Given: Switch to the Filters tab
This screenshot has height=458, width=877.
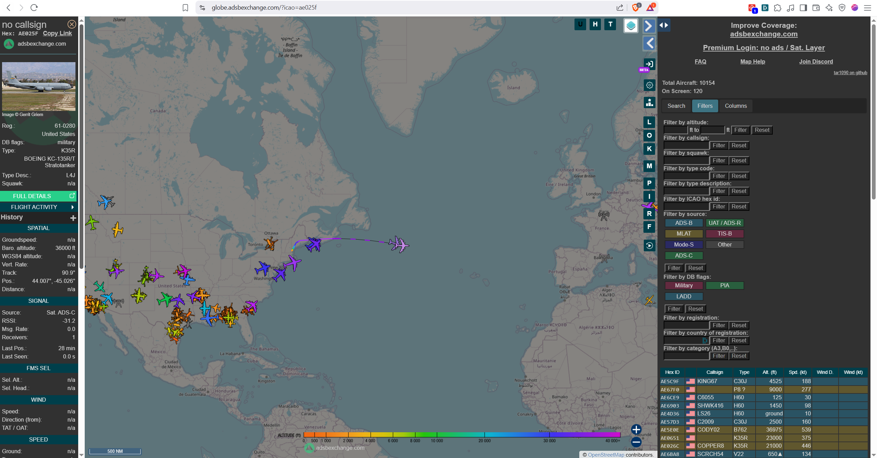Looking at the screenshot, I should click(x=705, y=106).
